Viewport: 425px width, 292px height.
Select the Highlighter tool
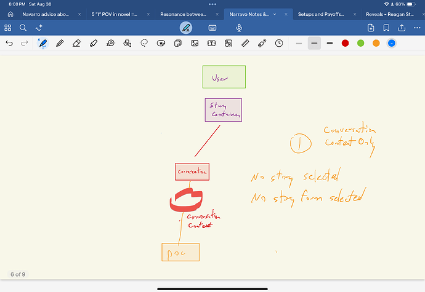point(93,43)
